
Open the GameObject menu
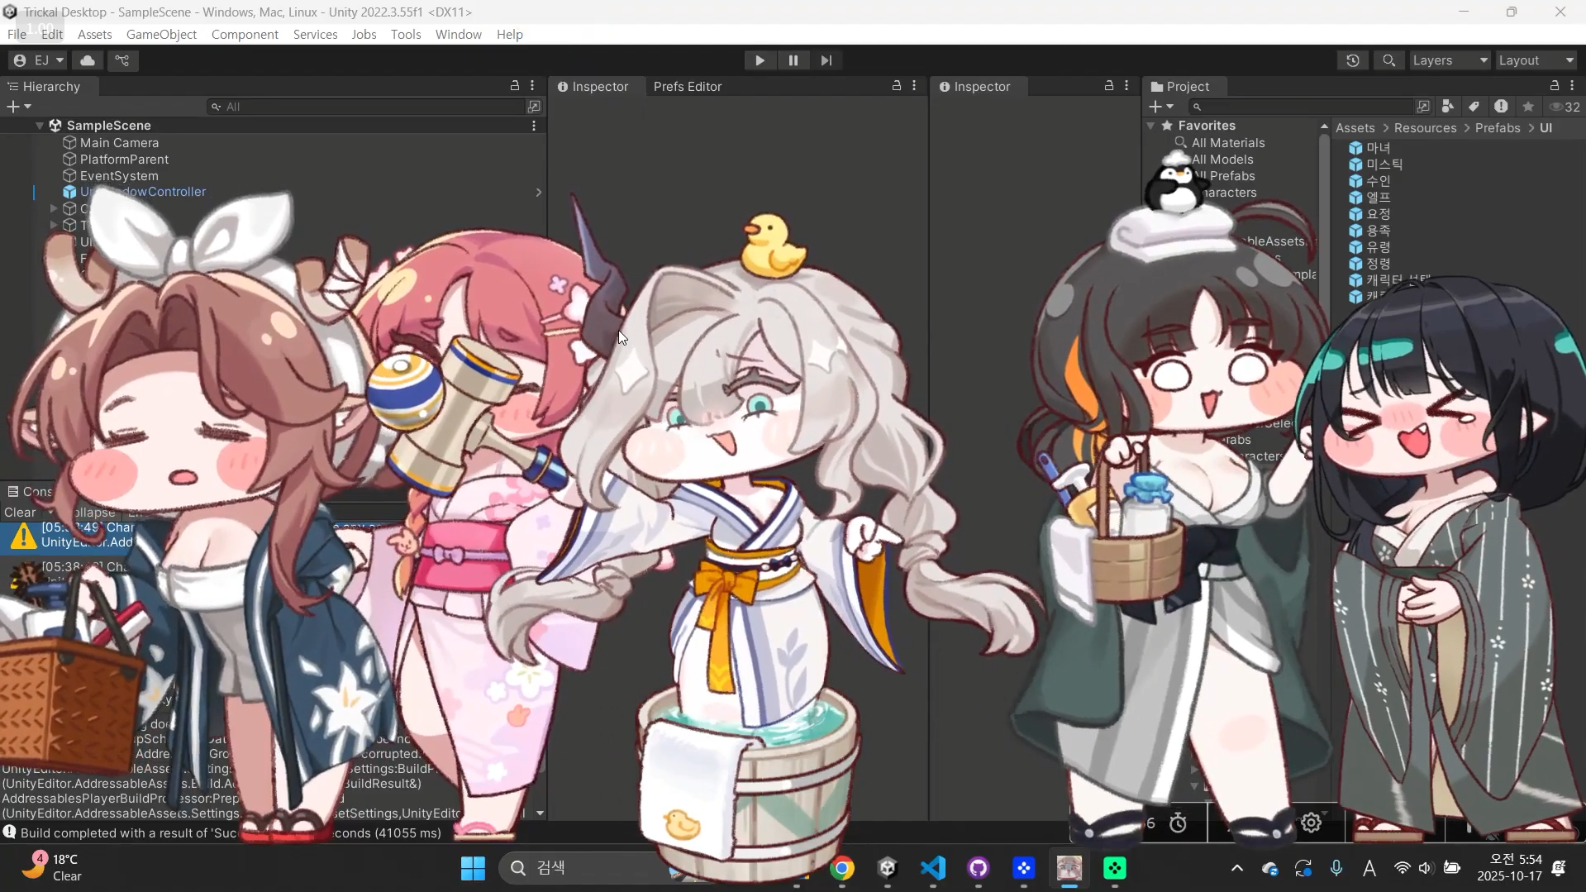(x=161, y=34)
